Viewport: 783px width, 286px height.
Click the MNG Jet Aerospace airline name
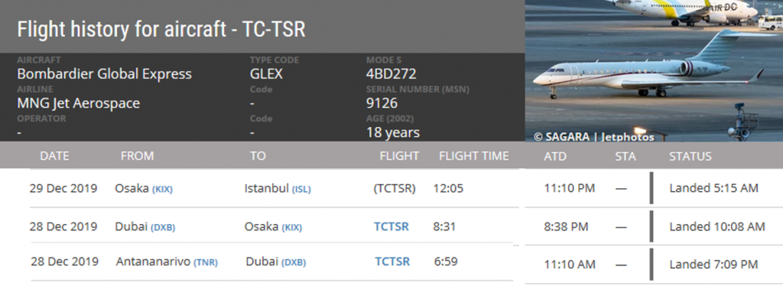(79, 103)
